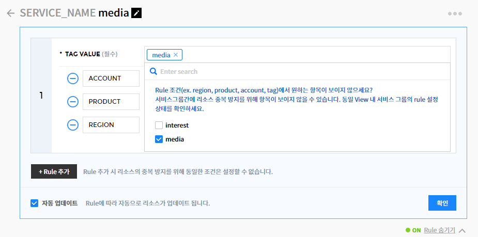Click the PRODUCT condition field
This screenshot has width=478, height=237.
111,102
